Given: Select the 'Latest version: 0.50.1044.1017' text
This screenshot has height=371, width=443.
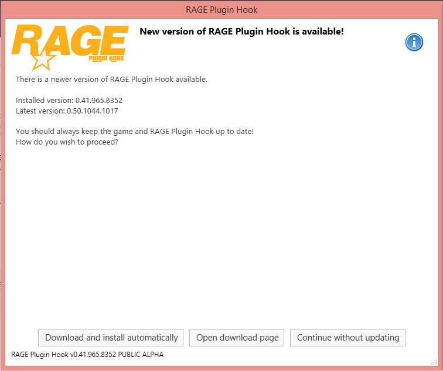Looking at the screenshot, I should (x=67, y=111).
